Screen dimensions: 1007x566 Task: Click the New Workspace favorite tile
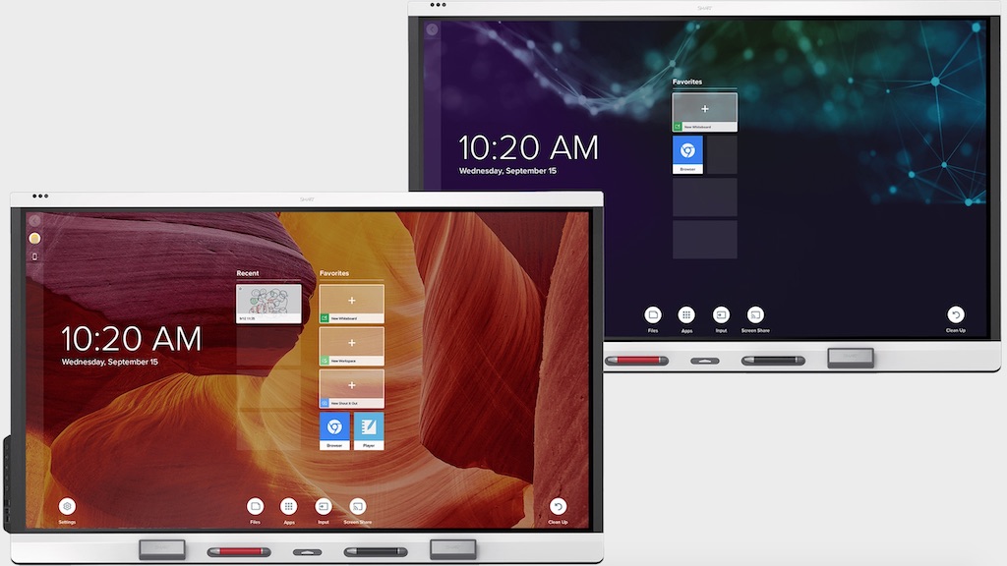pyautogui.click(x=351, y=346)
